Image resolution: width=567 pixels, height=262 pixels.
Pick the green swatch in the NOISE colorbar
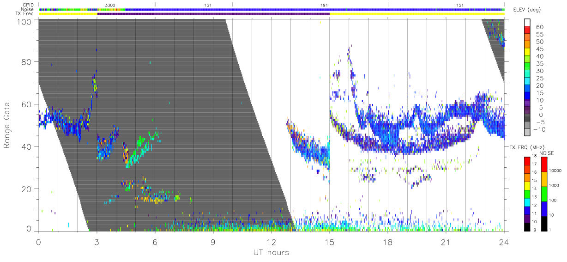click(544, 194)
